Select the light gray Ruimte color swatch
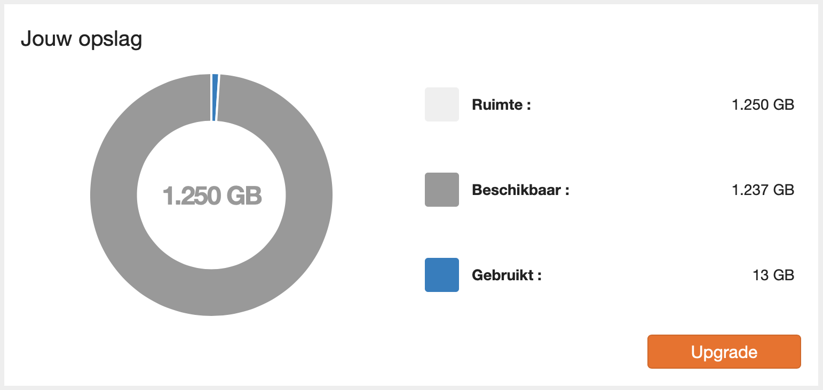The image size is (823, 390). [x=442, y=104]
